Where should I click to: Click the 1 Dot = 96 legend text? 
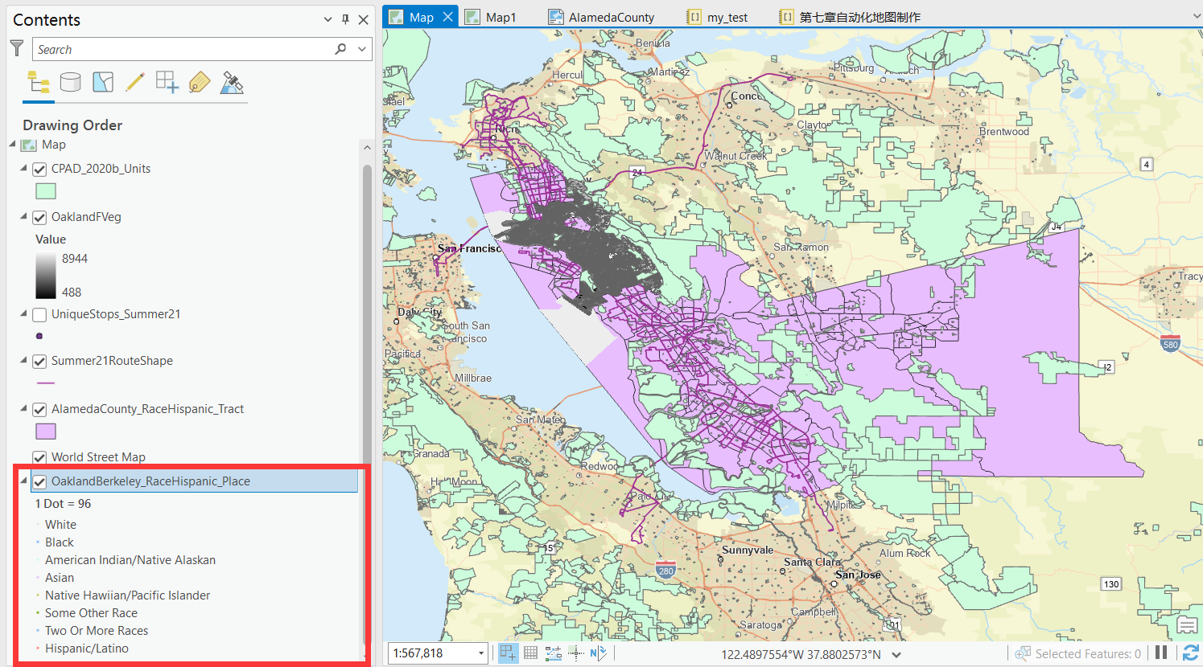(63, 504)
